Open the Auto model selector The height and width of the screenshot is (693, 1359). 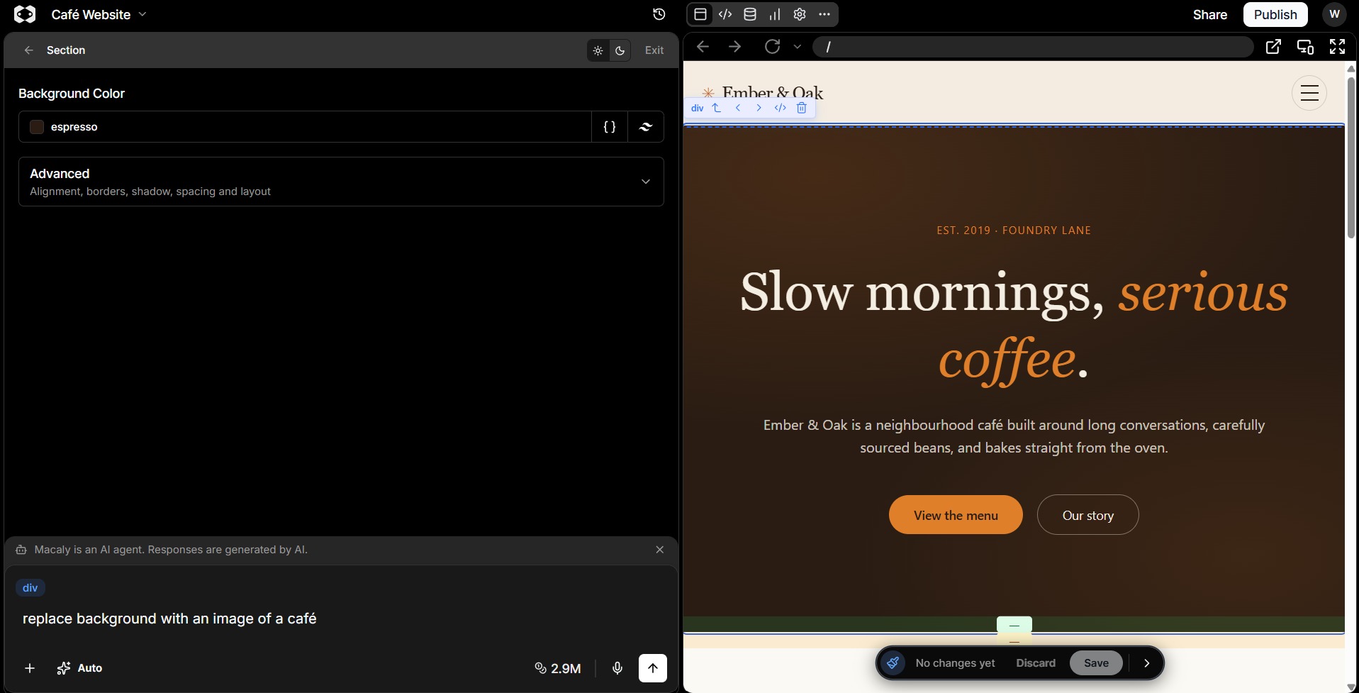pyautogui.click(x=79, y=668)
